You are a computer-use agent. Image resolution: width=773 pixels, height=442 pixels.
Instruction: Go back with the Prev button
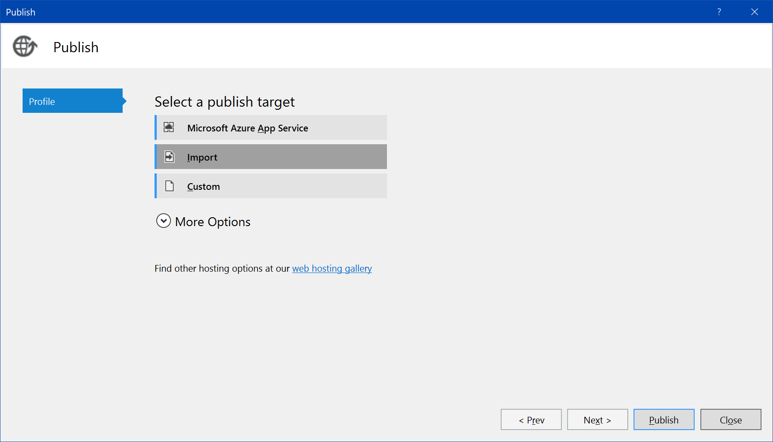coord(531,419)
